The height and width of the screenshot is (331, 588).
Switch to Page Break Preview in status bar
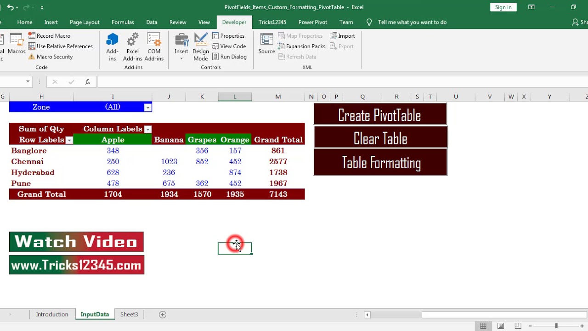[518, 326]
